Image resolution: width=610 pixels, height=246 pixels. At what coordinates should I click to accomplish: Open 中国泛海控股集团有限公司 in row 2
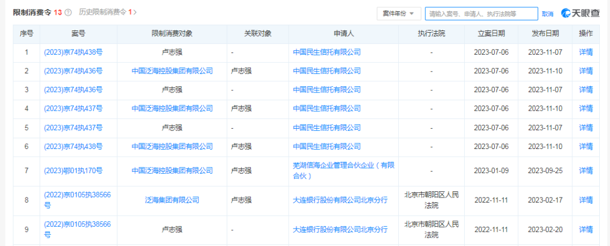pos(172,71)
